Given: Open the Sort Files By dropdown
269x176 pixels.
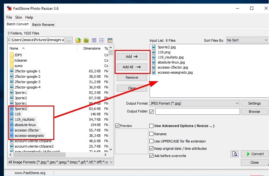Looking at the screenshot, I should 247,40.
